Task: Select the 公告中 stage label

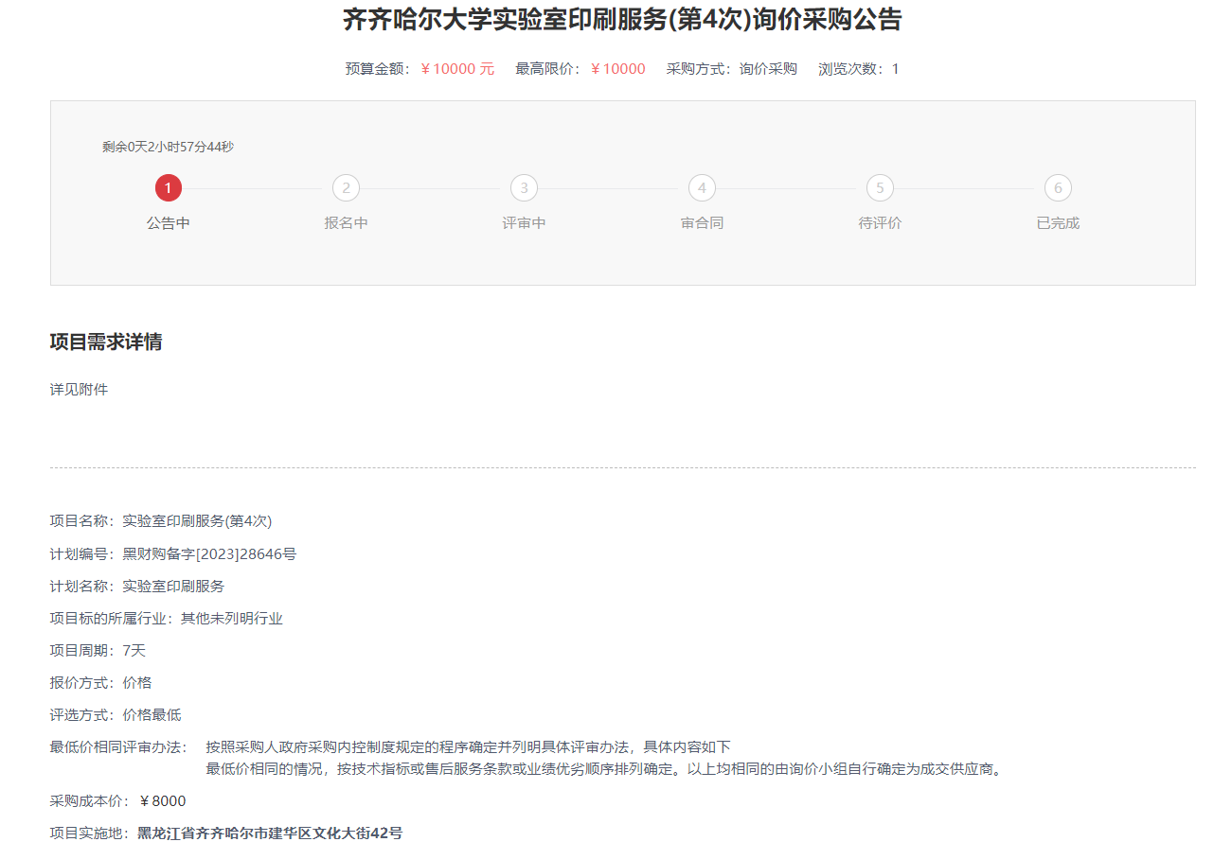Action: (x=169, y=223)
